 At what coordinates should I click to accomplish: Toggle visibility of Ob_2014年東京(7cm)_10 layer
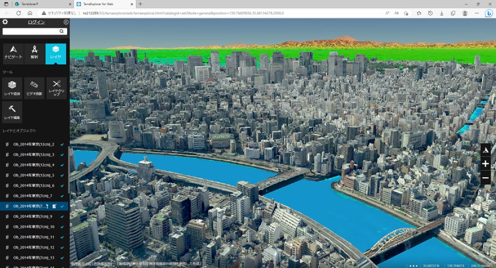tap(62, 226)
